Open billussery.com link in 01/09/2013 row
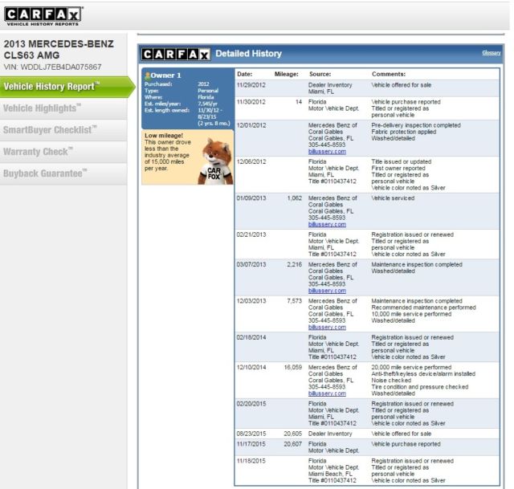 [327, 224]
